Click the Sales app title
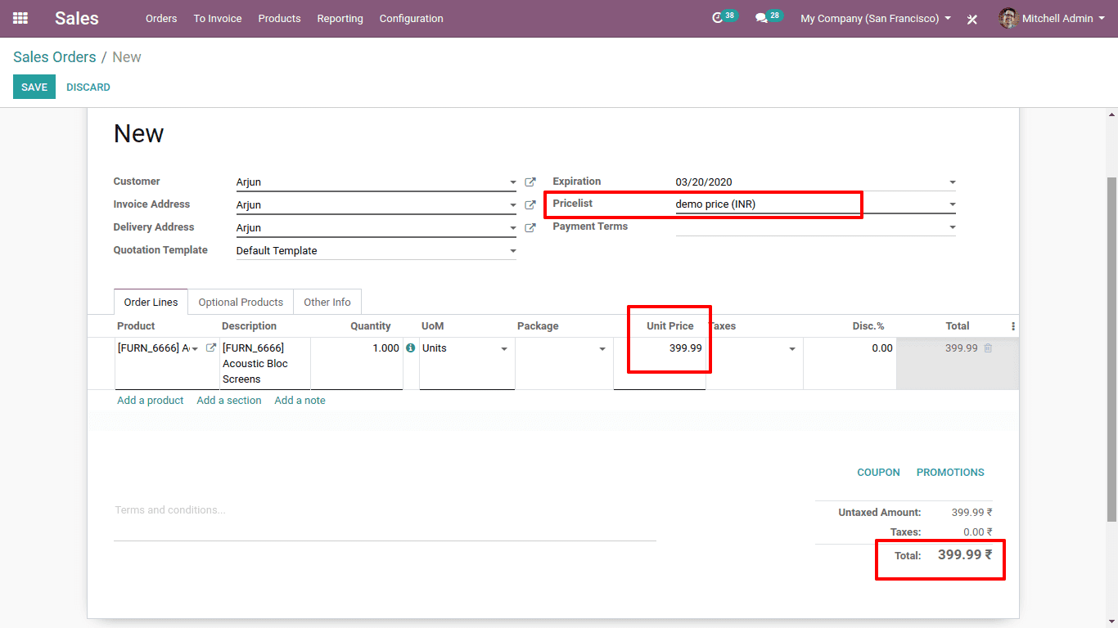This screenshot has height=628, width=1118. click(77, 18)
